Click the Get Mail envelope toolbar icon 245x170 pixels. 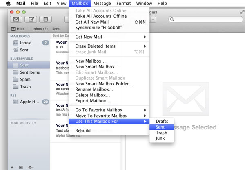[16, 19]
